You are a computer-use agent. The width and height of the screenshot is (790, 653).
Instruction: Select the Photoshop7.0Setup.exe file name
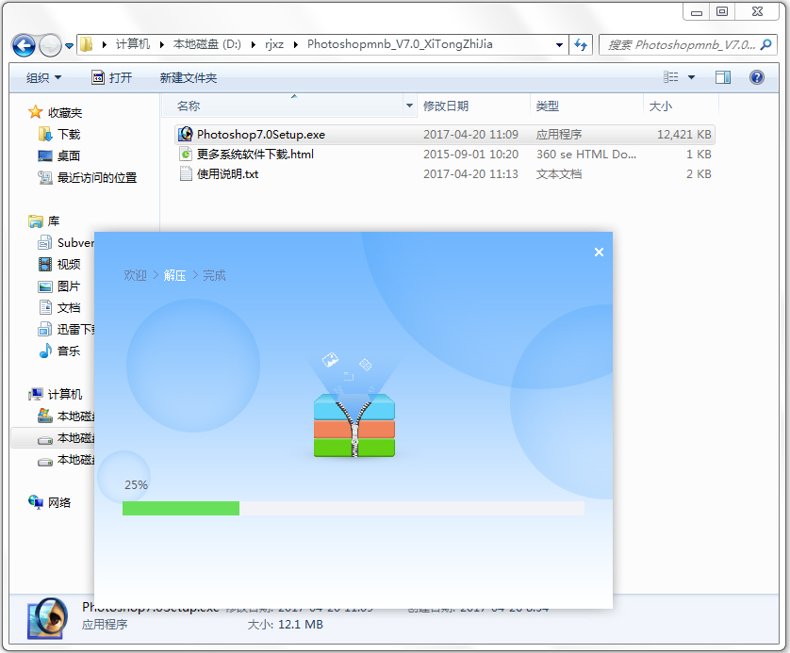pos(261,135)
